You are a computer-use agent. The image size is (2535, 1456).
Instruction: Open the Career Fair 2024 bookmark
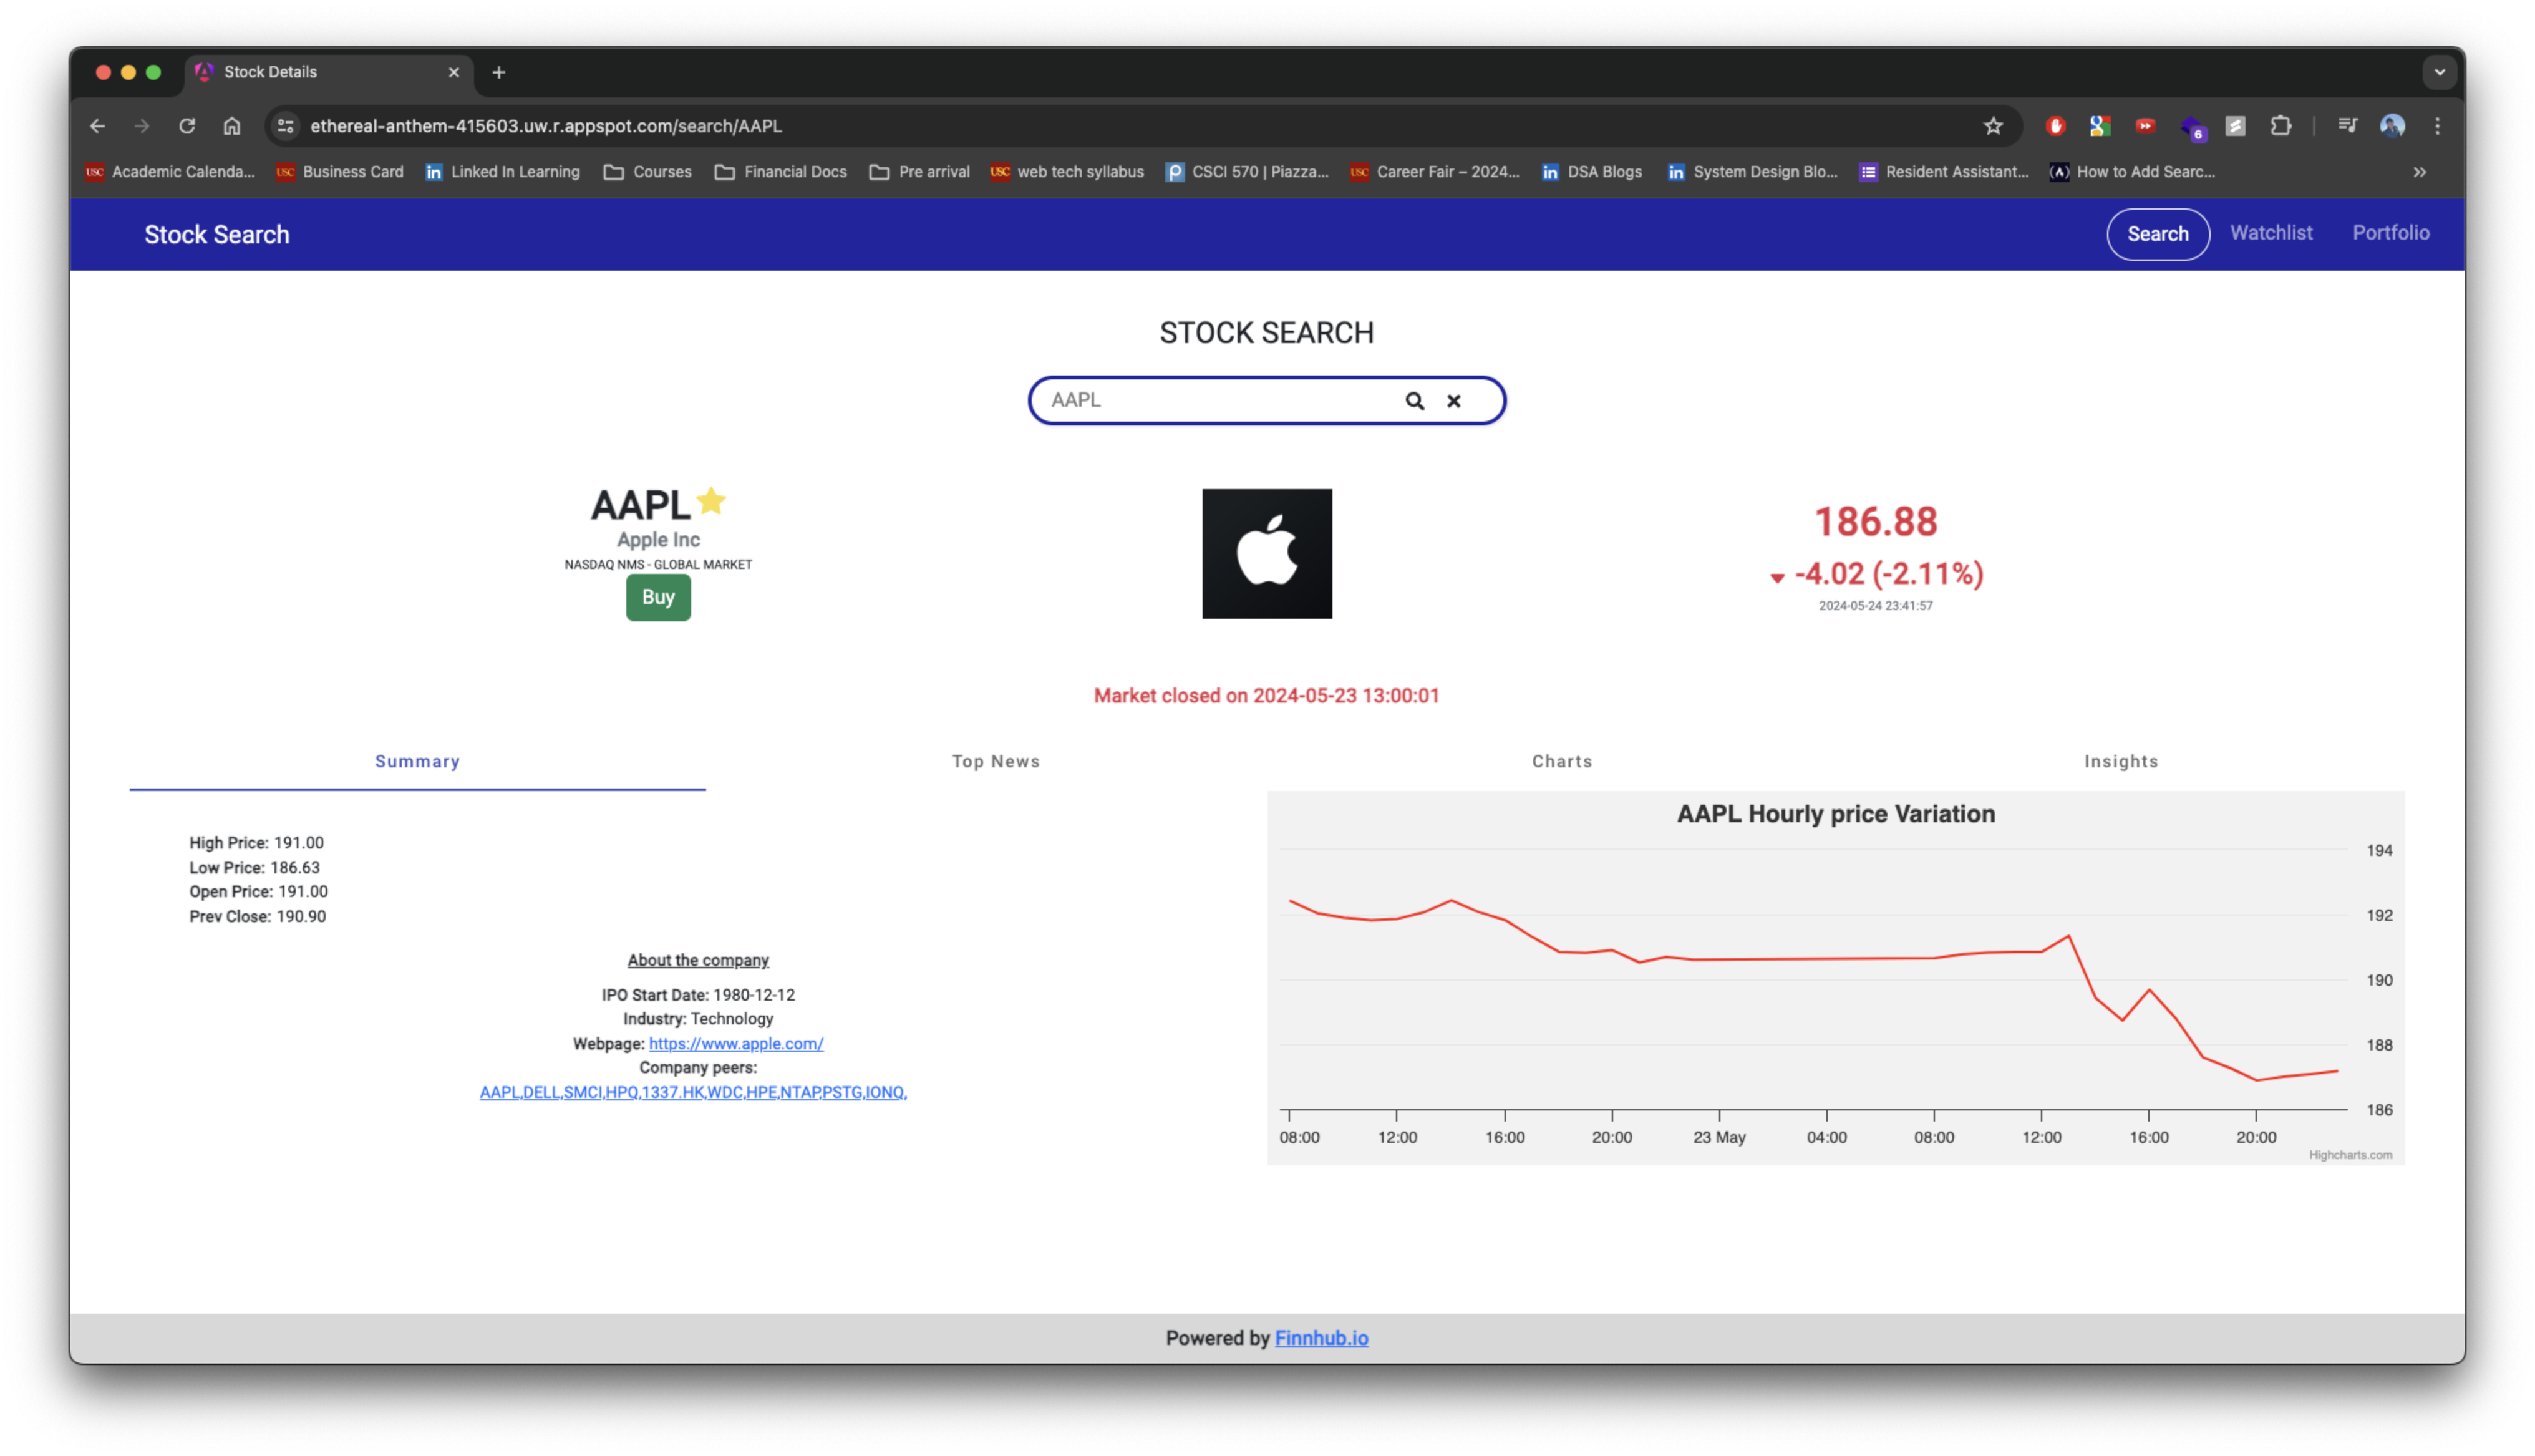tap(1435, 172)
